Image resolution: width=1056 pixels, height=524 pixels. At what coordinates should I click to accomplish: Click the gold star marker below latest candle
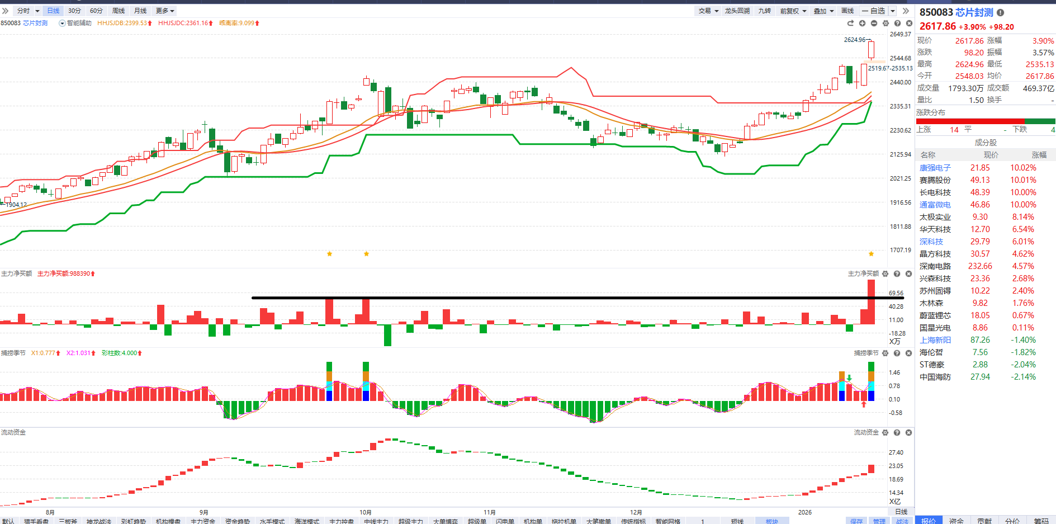(871, 254)
